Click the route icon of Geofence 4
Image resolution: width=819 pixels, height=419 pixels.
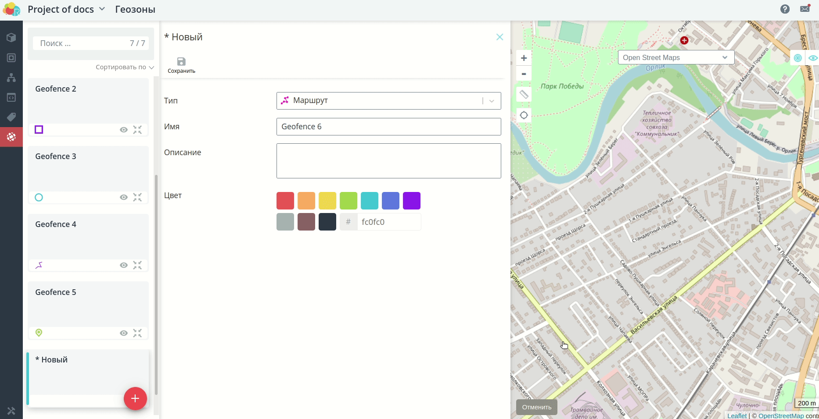tap(39, 265)
